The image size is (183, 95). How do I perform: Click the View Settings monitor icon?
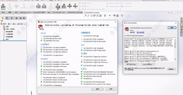122,15
